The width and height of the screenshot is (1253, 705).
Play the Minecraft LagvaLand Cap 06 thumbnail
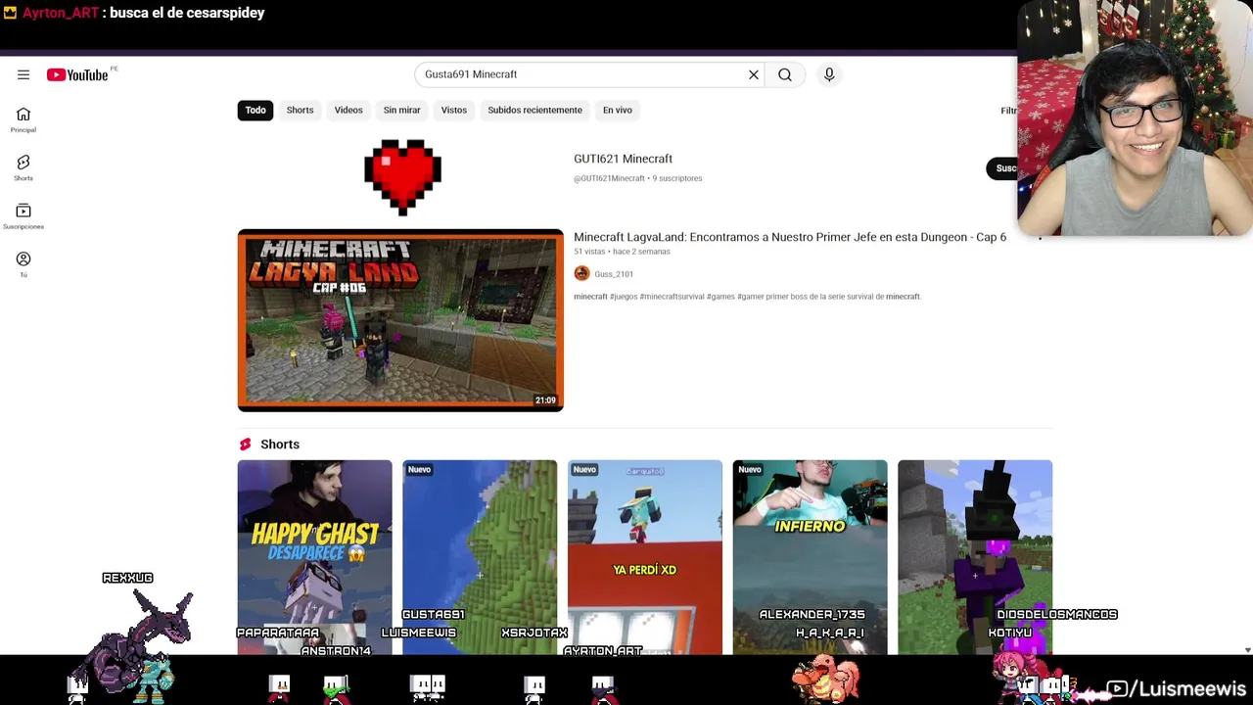400,320
